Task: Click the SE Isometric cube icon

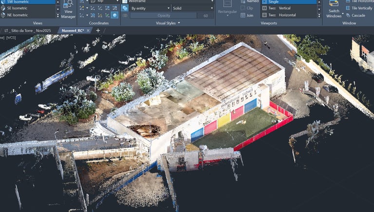Action: [3, 8]
